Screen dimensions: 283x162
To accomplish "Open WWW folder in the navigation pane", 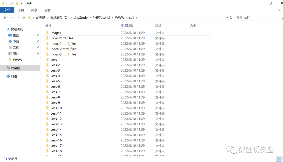I will coord(18,60).
